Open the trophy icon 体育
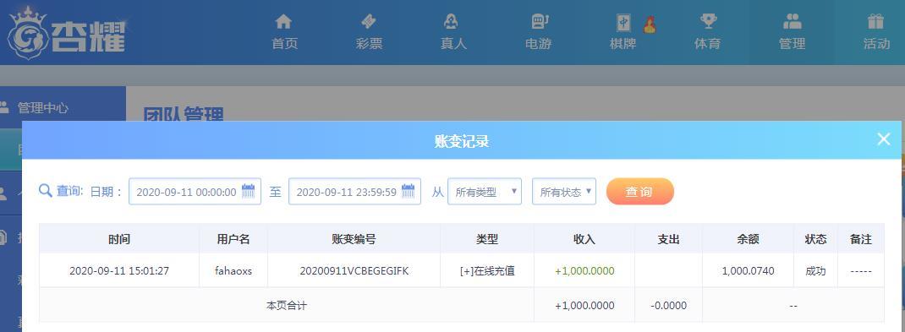Screen dimensions: 905x332 click(x=708, y=22)
